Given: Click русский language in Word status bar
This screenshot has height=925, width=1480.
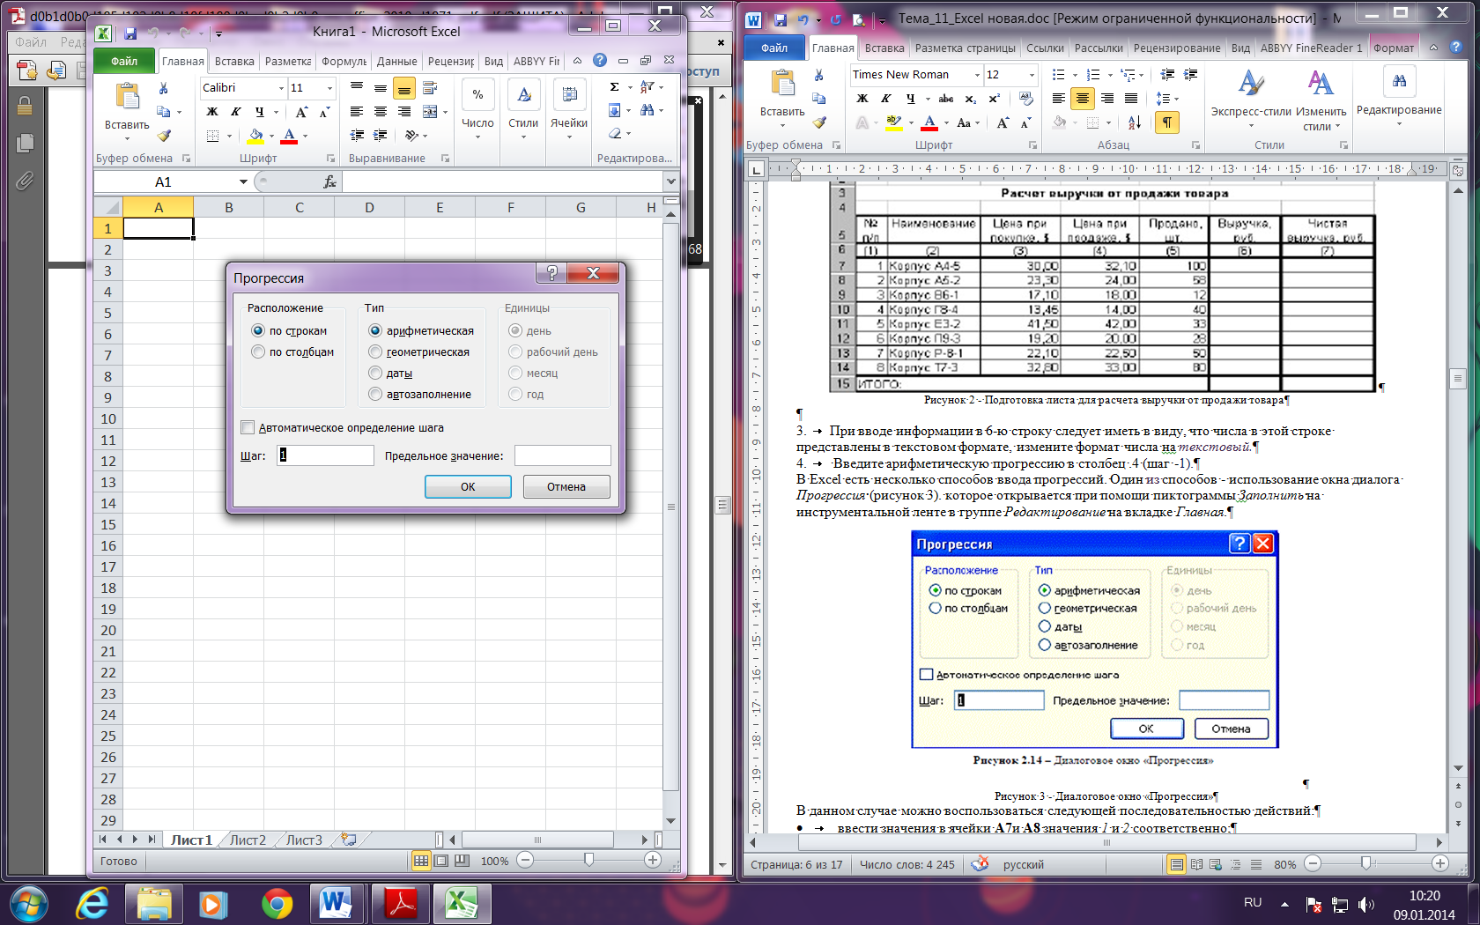Looking at the screenshot, I should 1024,864.
